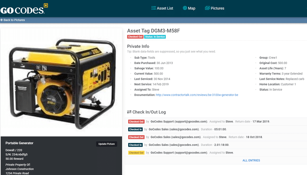Image resolution: width=307 pixels, height=175 pixels.
Task: Show ALL ENTRIES of the log
Action: (251, 160)
